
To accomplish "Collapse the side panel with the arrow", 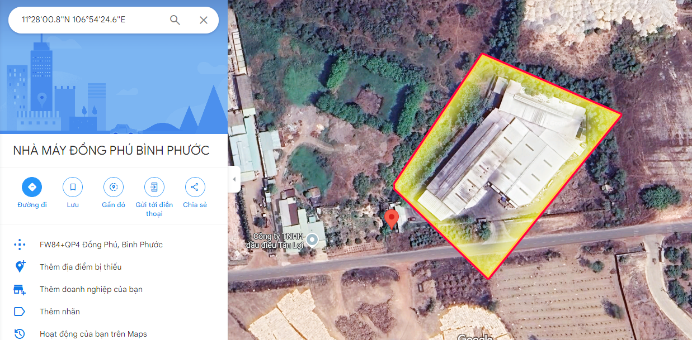I will [234, 179].
